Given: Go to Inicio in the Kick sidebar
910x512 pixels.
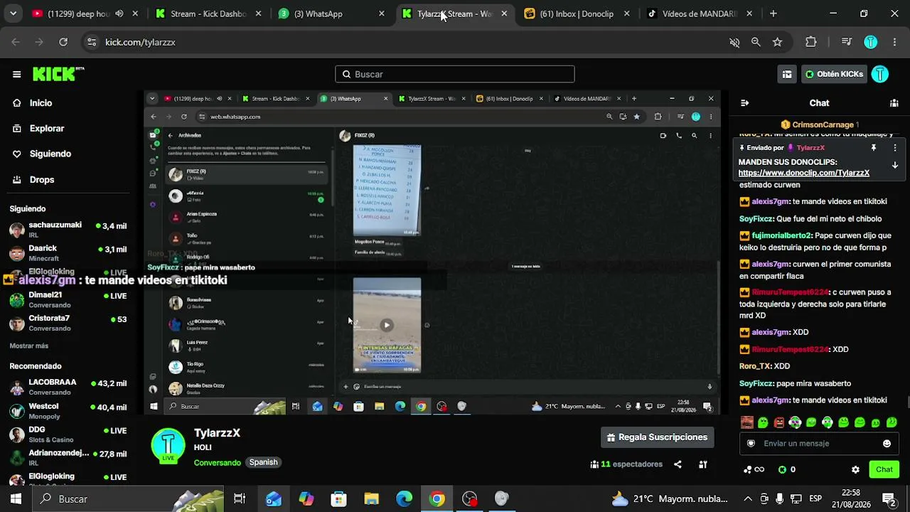Looking at the screenshot, I should 41,103.
